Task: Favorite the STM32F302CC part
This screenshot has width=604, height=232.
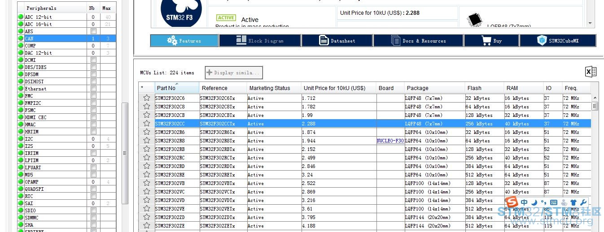Action: click(146, 124)
